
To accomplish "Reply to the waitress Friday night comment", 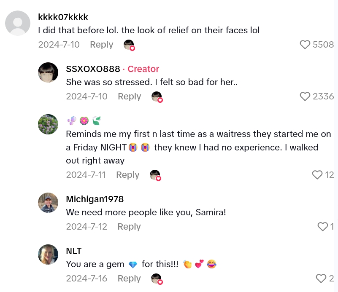I will click(128, 175).
